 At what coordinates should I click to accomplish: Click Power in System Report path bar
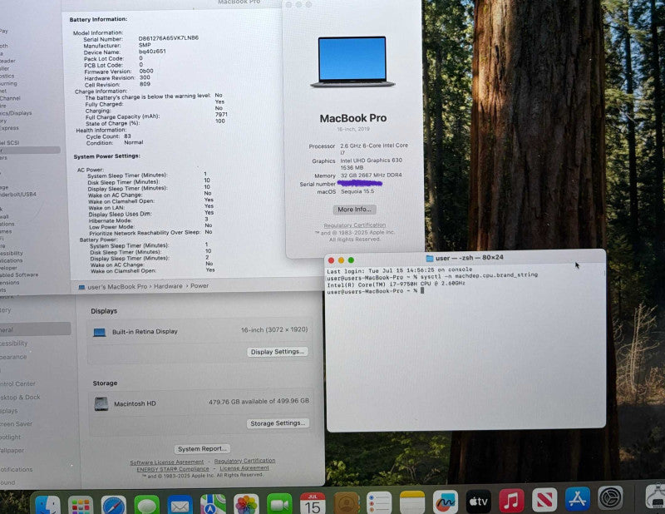pos(199,286)
